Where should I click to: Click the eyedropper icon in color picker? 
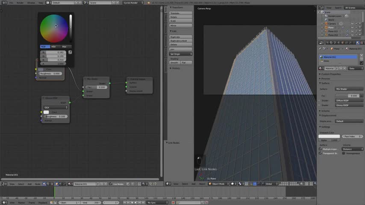70,53
